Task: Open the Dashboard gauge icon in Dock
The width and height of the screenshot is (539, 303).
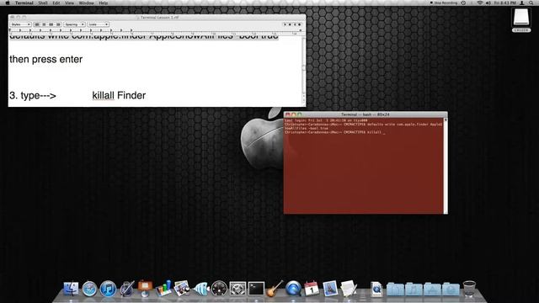Action: pos(219,289)
